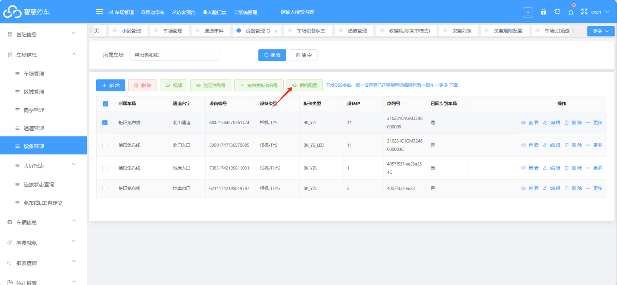Click 删除 for the 地库入口 row

click(x=573, y=168)
